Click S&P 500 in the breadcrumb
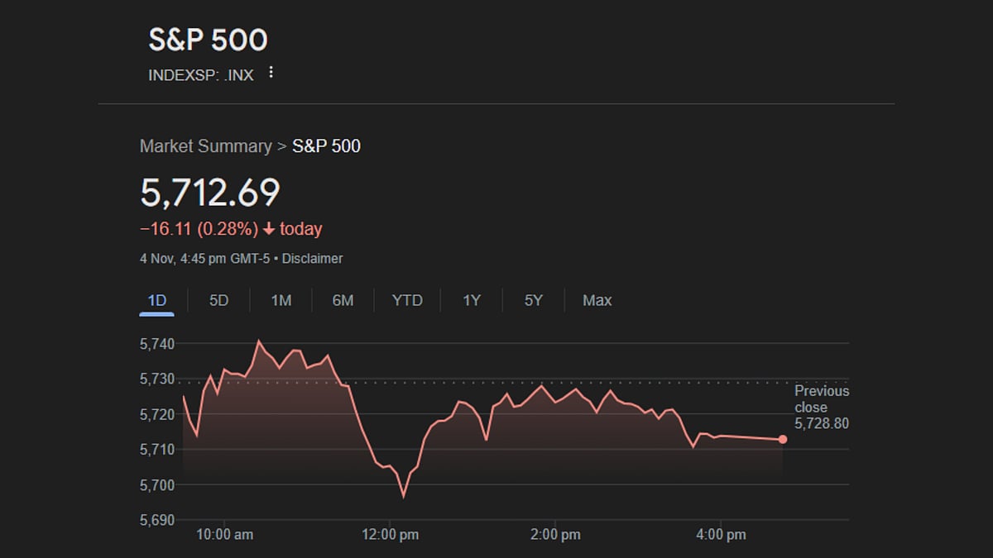Screen dimensions: 993x558 click(x=327, y=146)
